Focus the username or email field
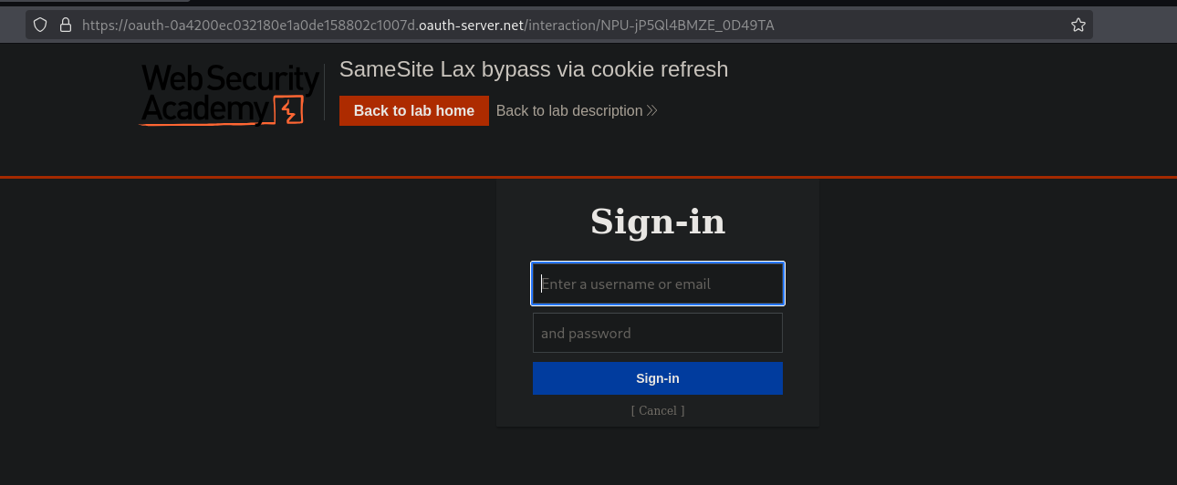 (x=658, y=284)
